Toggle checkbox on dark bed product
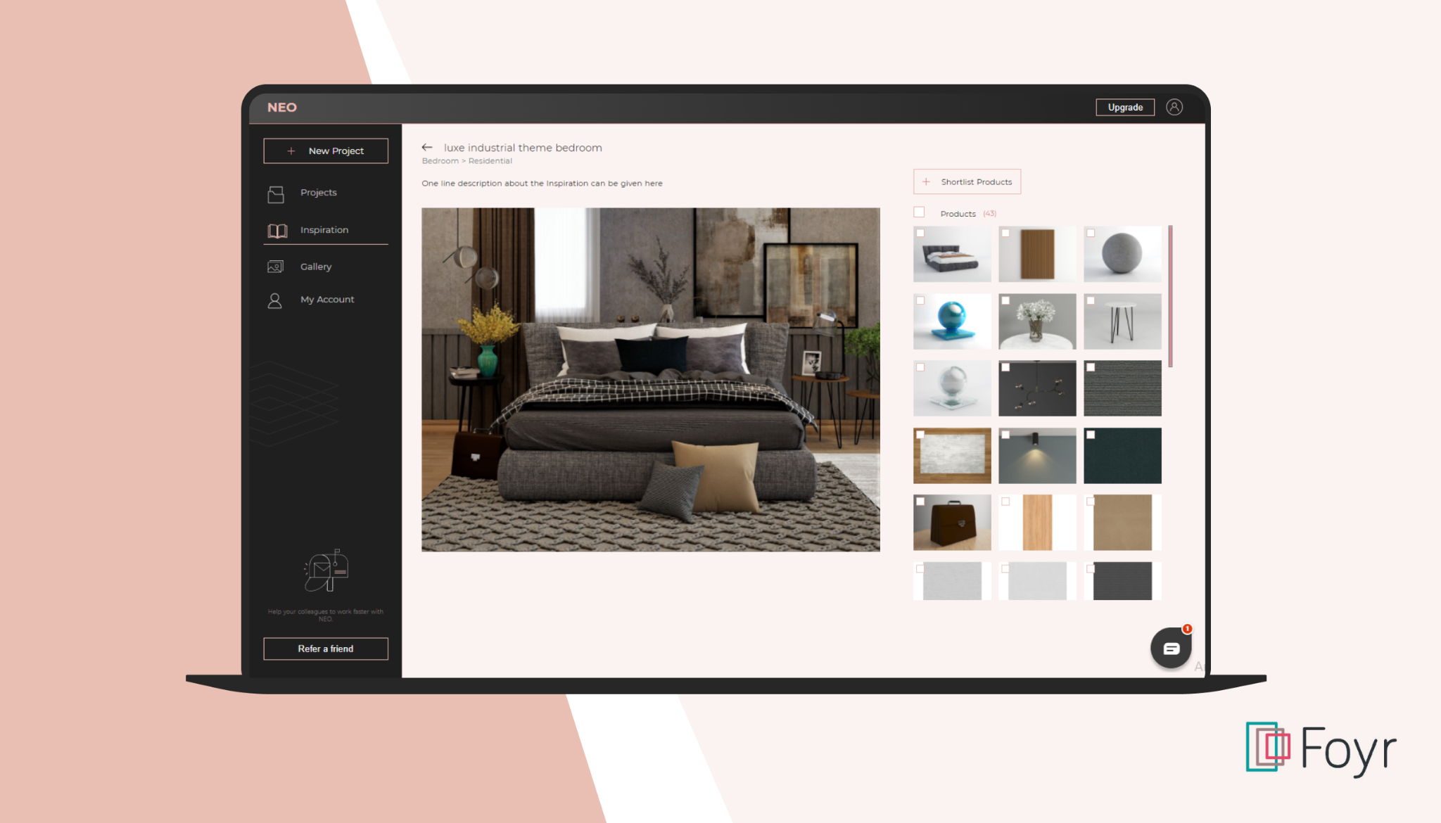The image size is (1441, 823). click(x=920, y=234)
